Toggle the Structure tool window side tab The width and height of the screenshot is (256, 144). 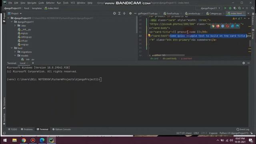click(x=4, y=103)
